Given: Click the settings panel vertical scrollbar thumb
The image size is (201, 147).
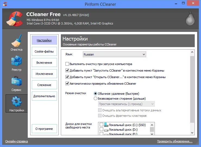Looking at the screenshot, I should [x=192, y=89].
